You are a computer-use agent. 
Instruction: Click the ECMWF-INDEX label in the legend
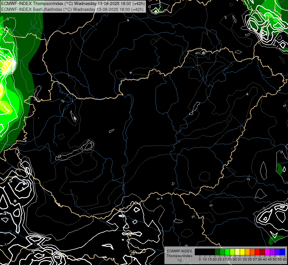pos(179,251)
